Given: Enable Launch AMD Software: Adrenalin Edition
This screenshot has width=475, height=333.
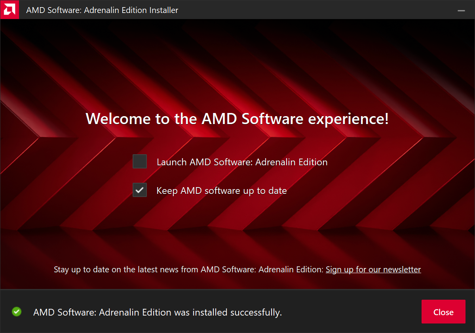Looking at the screenshot, I should [139, 161].
